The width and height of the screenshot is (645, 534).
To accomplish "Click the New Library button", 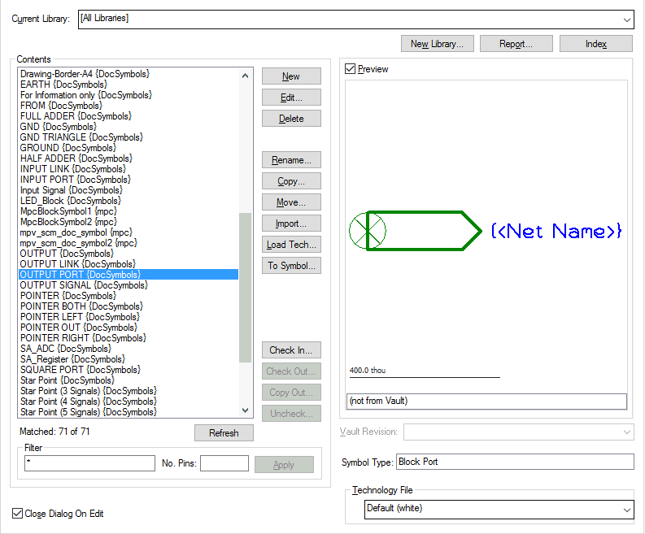I will pyautogui.click(x=436, y=44).
